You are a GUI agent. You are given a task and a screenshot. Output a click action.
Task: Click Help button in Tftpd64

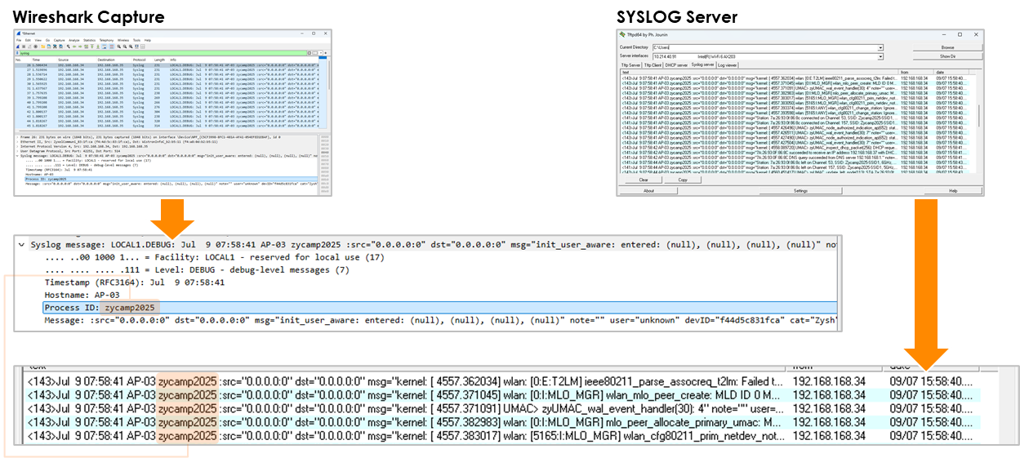pyautogui.click(x=952, y=190)
